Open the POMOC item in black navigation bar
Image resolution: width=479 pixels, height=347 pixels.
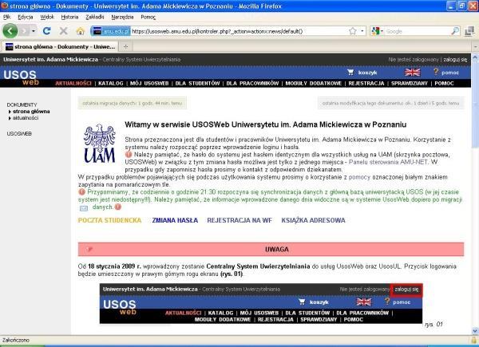pyautogui.click(x=444, y=83)
